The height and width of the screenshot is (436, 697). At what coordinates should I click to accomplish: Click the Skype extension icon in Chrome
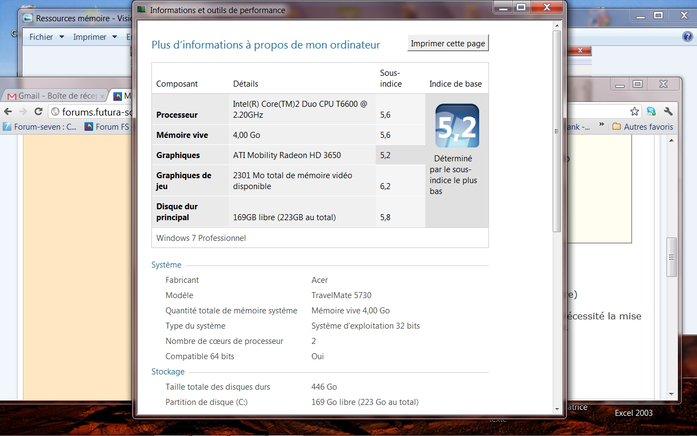pos(651,112)
